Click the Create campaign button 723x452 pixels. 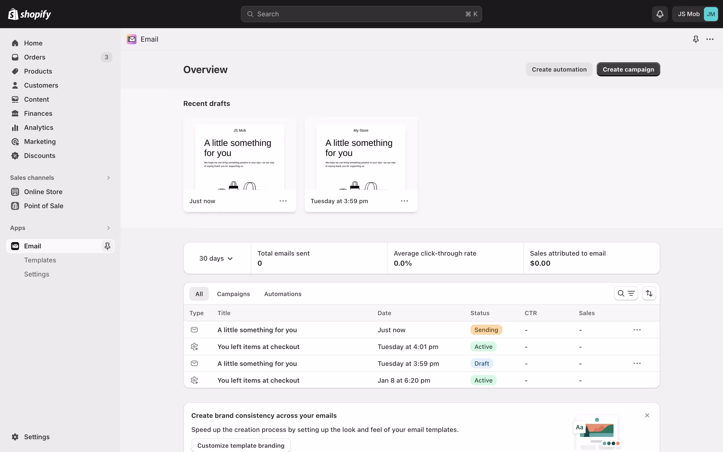pyautogui.click(x=628, y=69)
